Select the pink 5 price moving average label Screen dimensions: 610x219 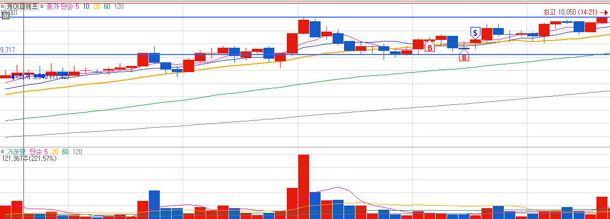pyautogui.click(x=77, y=7)
